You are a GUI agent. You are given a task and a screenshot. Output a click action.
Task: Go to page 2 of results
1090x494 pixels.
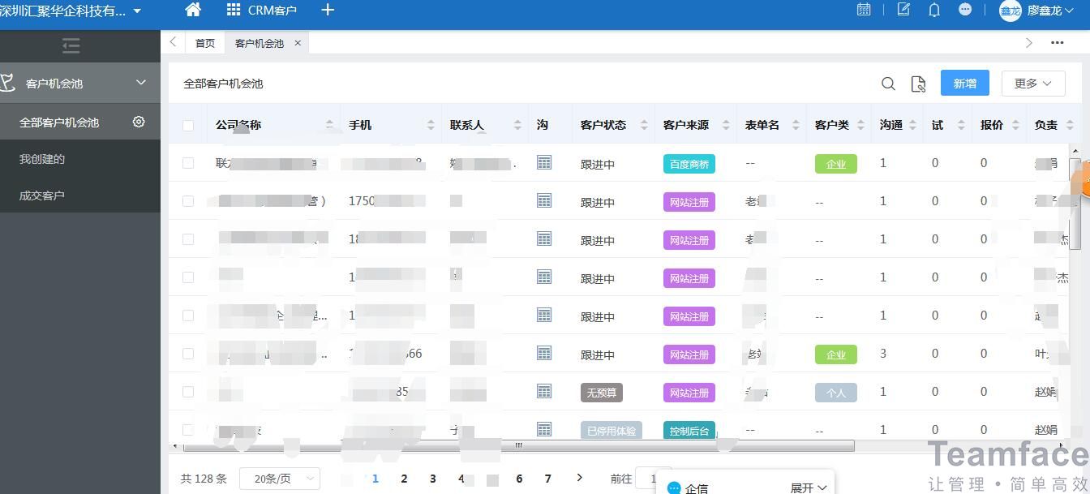click(404, 479)
